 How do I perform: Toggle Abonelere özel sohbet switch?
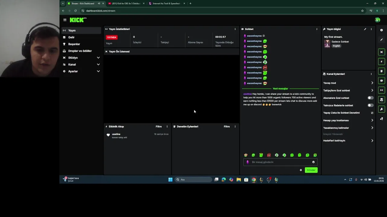[x=370, y=98]
